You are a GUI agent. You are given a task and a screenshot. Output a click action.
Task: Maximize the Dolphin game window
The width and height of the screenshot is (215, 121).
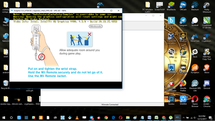pos(111,10)
